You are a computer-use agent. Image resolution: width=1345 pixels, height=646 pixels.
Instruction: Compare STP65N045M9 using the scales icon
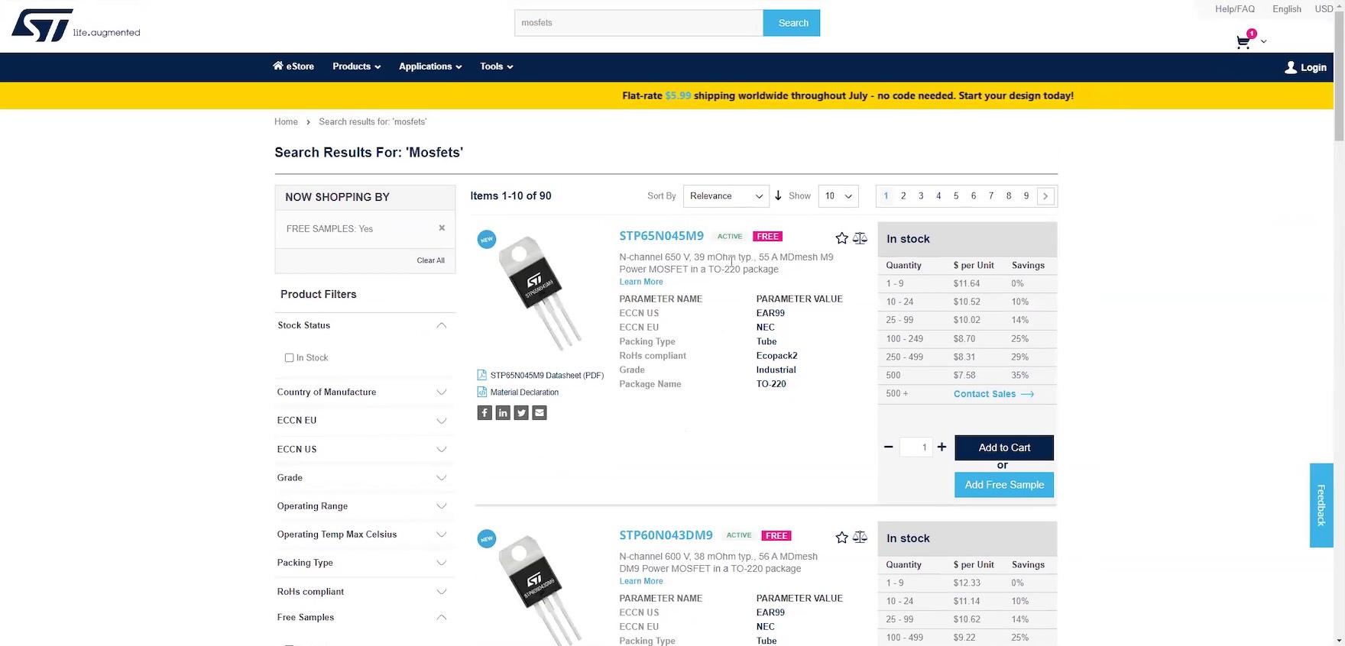(860, 238)
